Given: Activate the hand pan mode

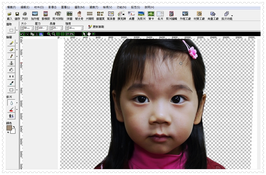Looking at the screenshot, I should click(89, 34).
